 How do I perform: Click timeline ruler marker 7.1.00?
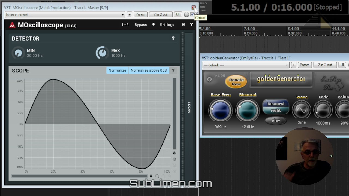[x=249, y=29]
